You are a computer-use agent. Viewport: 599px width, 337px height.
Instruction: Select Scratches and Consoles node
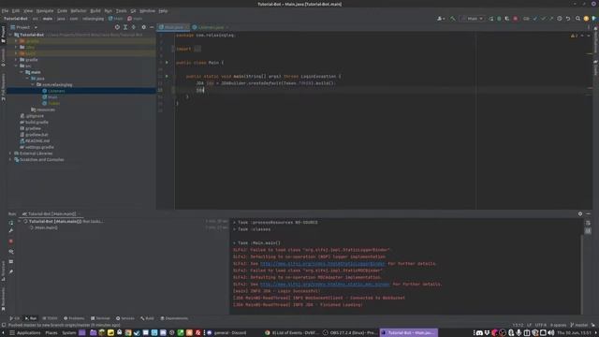[38, 160]
